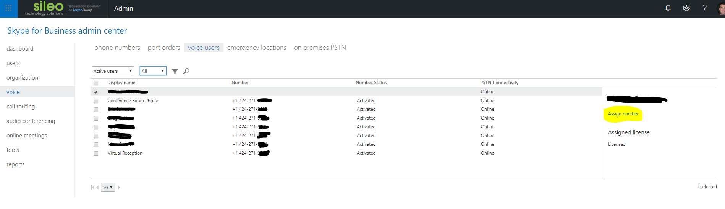Click the Licensed text in details panel

pyautogui.click(x=617, y=144)
